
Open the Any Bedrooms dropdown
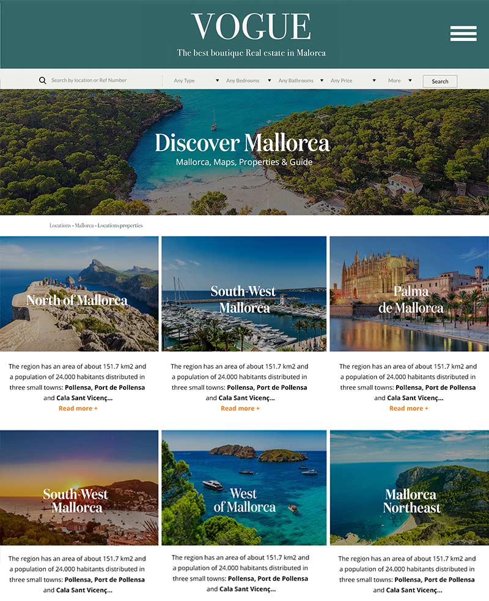point(249,81)
